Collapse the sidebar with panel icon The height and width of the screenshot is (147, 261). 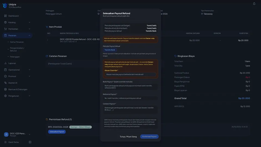tap(30, 142)
